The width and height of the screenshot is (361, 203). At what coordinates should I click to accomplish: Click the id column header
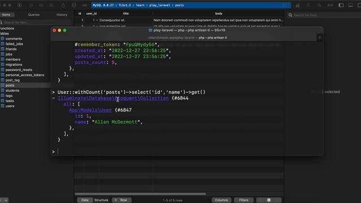click(x=80, y=14)
